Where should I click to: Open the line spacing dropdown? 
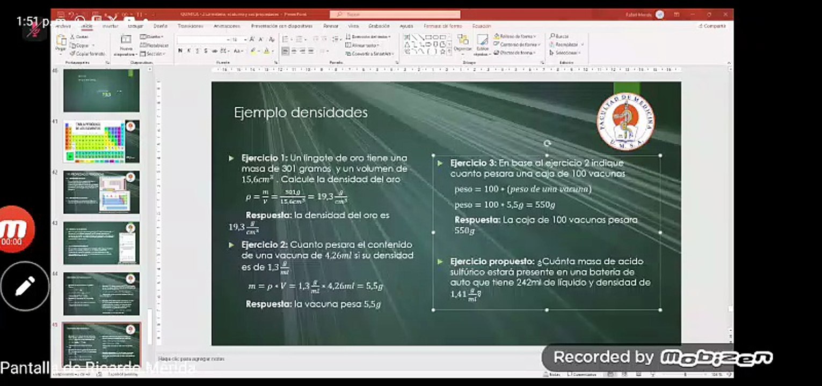337,39
